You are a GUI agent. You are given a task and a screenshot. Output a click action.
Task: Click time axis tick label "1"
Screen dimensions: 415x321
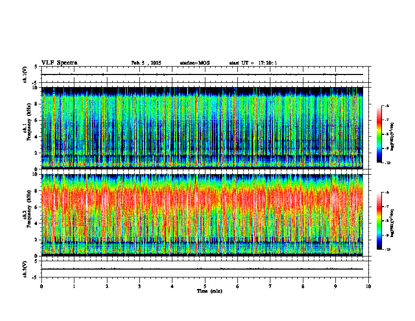74,286
